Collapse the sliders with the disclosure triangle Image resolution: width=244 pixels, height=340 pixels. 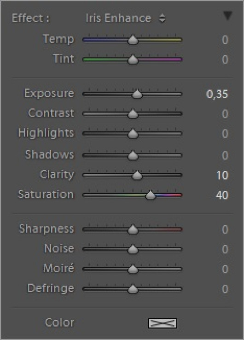point(228,16)
